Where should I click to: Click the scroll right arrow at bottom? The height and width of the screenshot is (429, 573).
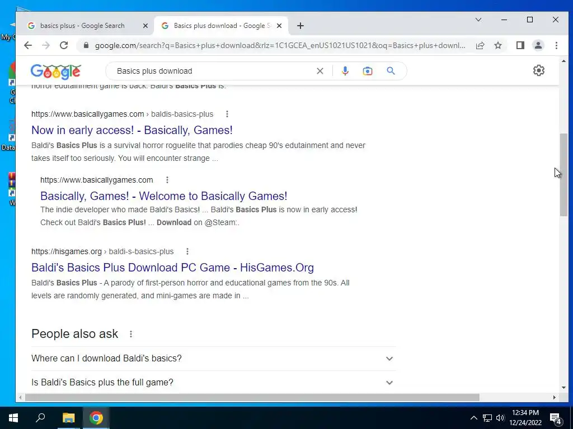pos(554,397)
